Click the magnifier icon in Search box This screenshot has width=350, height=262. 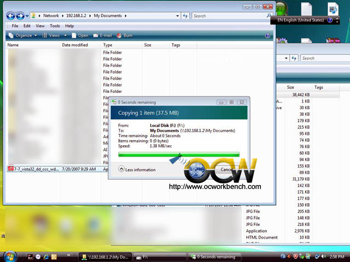point(269,16)
